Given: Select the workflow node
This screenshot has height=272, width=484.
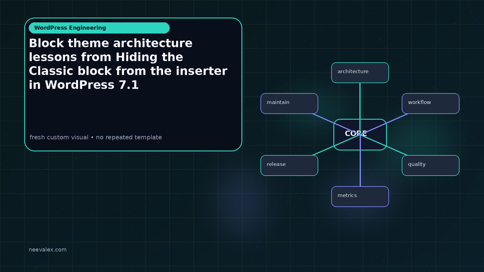Looking at the screenshot, I should tap(430, 103).
